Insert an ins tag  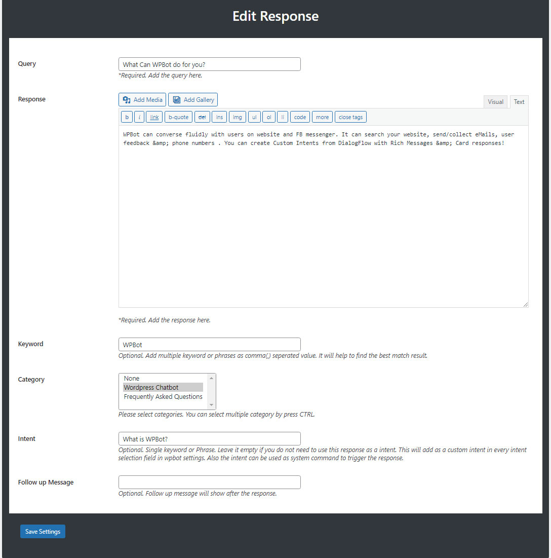219,117
